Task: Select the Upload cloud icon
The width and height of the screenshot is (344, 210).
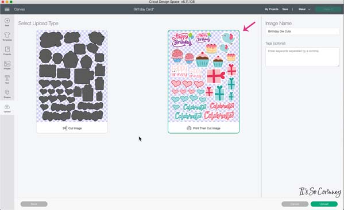Action: pyautogui.click(x=7, y=108)
